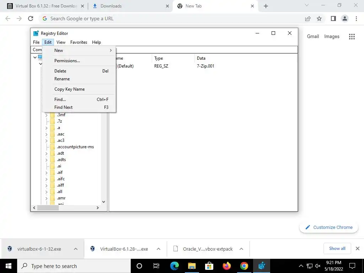This screenshot has height=273, width=364.
Task: Select the .all folder icon
Action: [53, 192]
